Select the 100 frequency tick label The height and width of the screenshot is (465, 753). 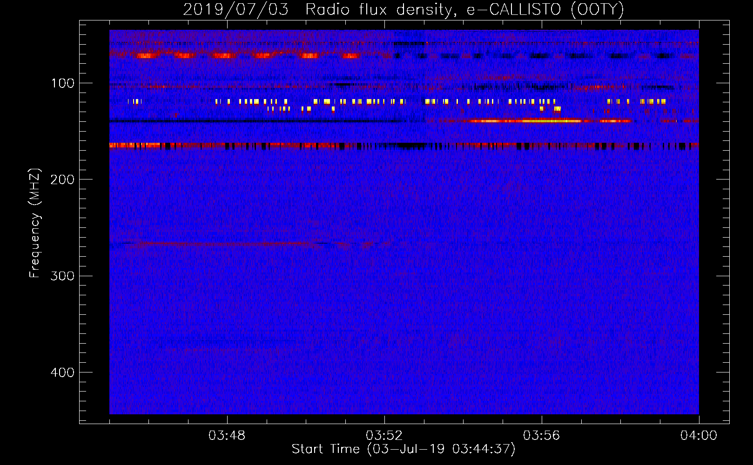(x=63, y=83)
